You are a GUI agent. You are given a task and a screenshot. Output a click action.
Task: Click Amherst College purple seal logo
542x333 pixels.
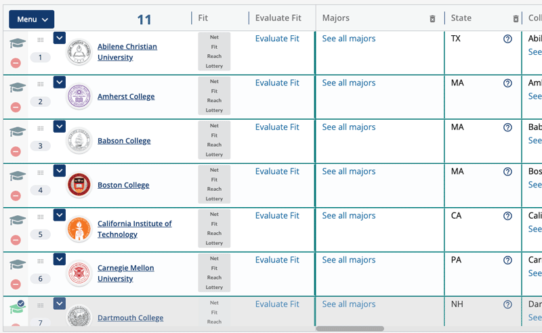click(79, 96)
